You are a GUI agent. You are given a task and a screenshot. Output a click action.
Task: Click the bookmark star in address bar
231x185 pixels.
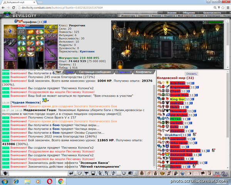click(223, 8)
